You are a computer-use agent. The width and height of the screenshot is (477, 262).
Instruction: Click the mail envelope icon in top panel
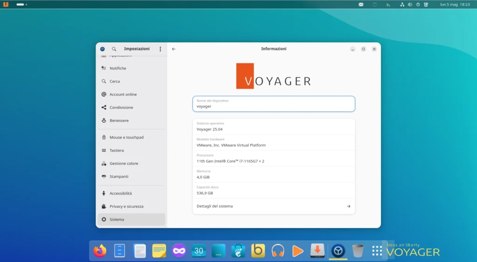(361, 5)
